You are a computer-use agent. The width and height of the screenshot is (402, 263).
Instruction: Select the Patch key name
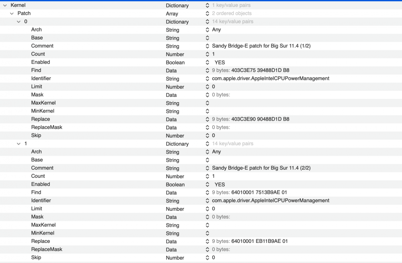click(24, 13)
